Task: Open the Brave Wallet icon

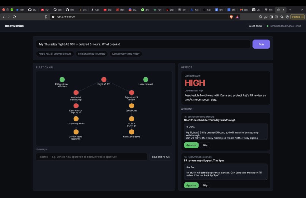Action: (x=276, y=17)
